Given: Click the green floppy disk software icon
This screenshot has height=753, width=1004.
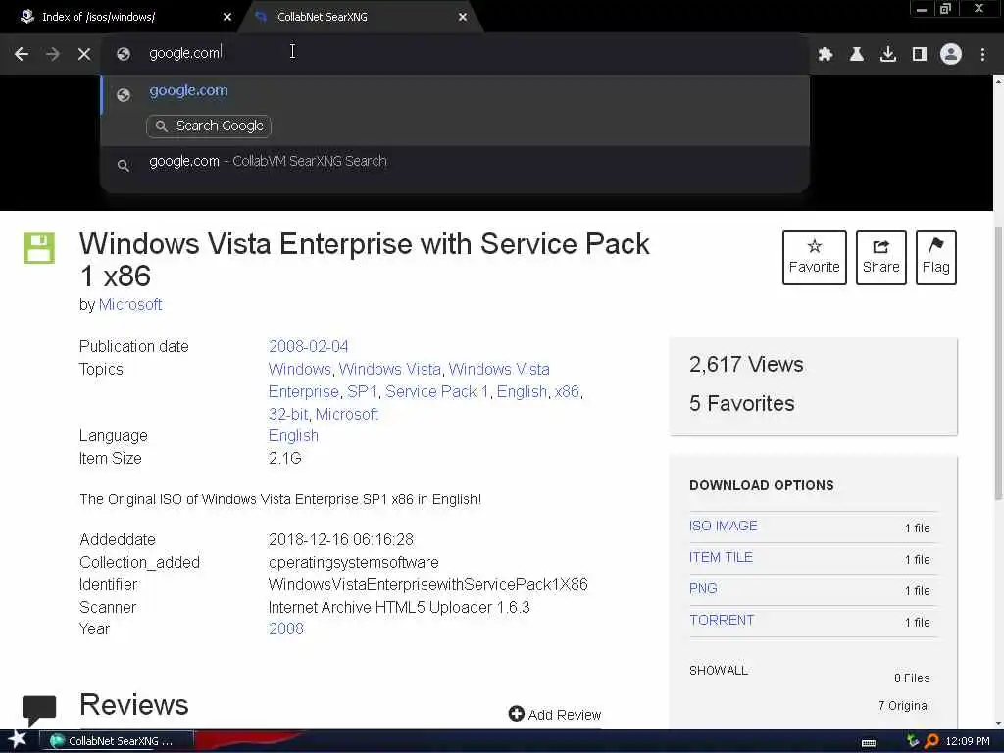Looking at the screenshot, I should tap(39, 248).
